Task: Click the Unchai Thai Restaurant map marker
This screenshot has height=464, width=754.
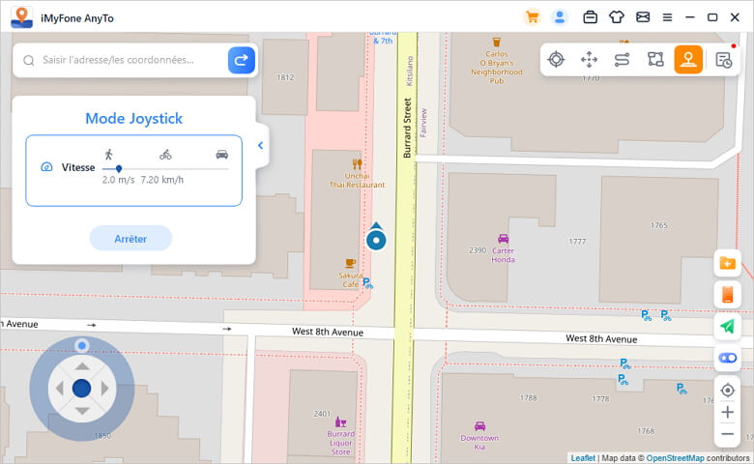Action: point(357,164)
